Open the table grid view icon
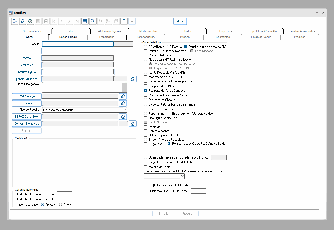Image resolution: width=334 pixels, height=230 pixels. pyautogui.click(x=85, y=21)
